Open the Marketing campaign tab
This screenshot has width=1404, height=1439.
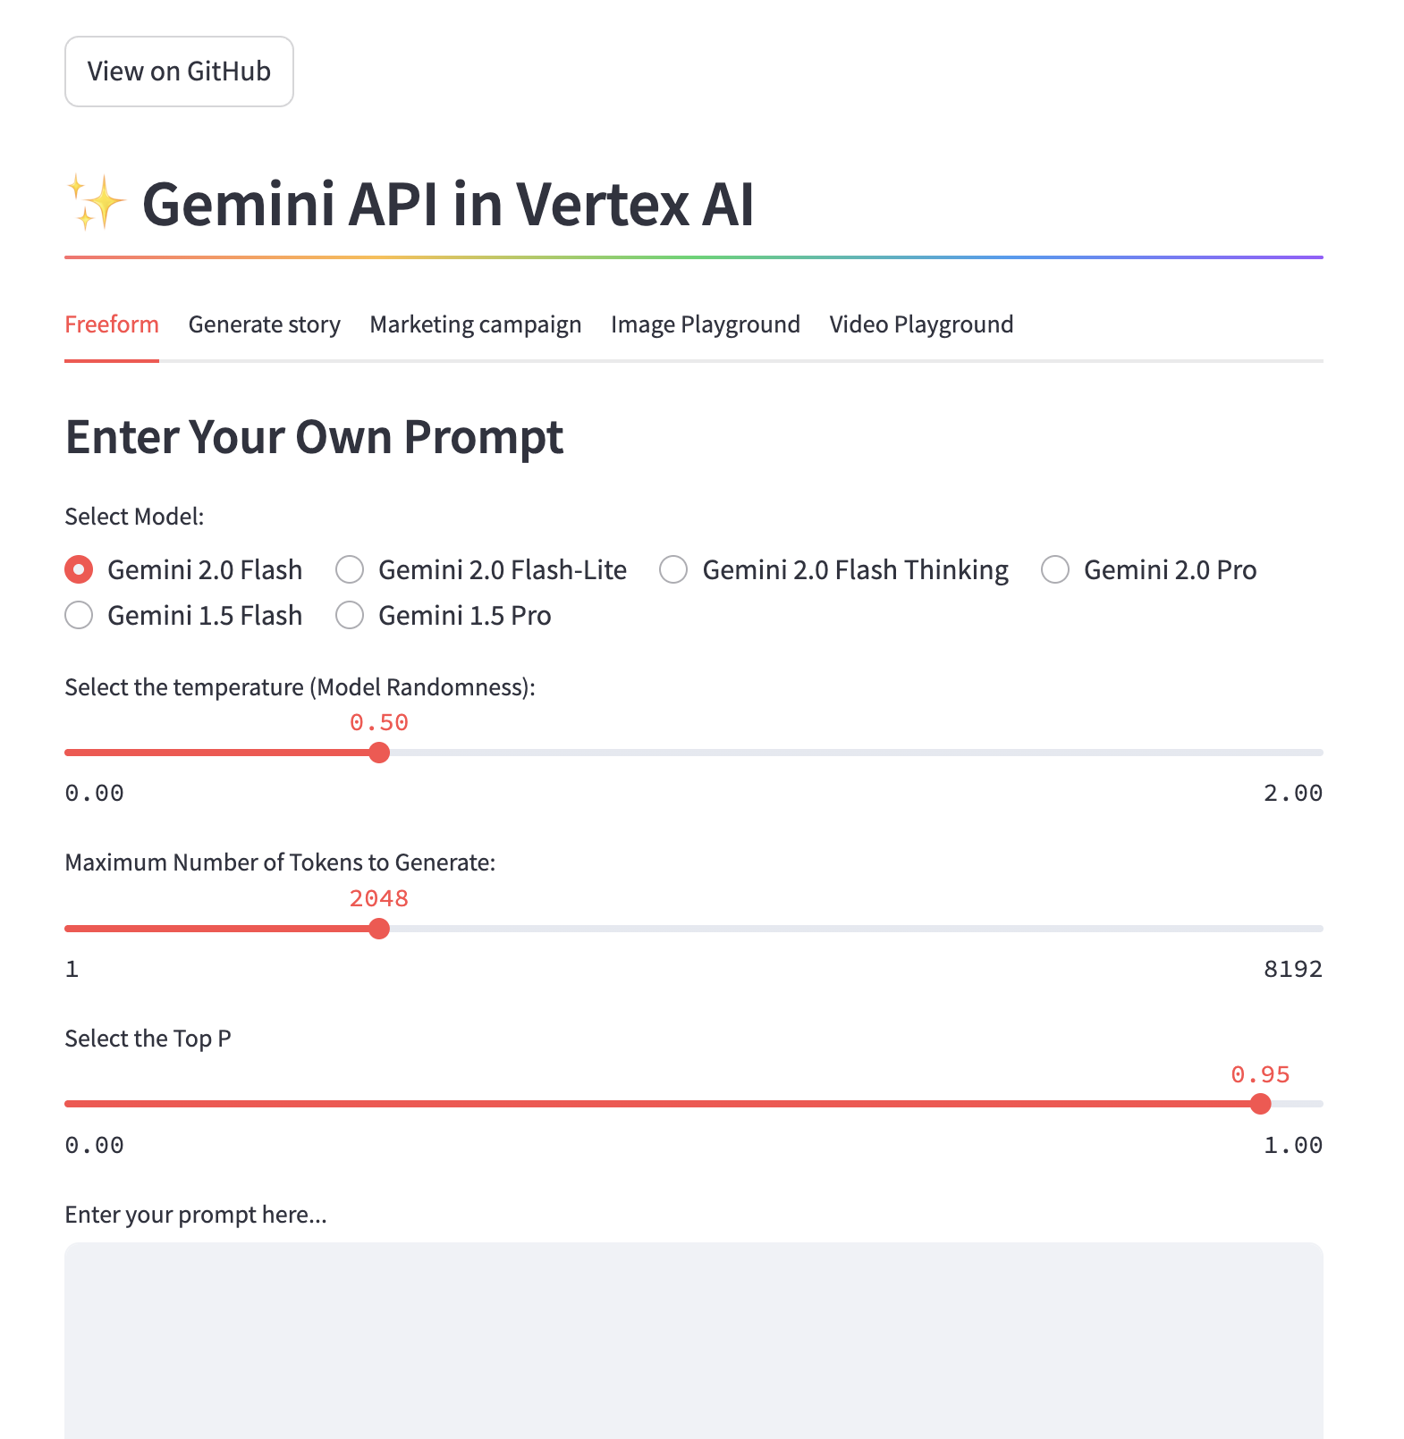475,324
